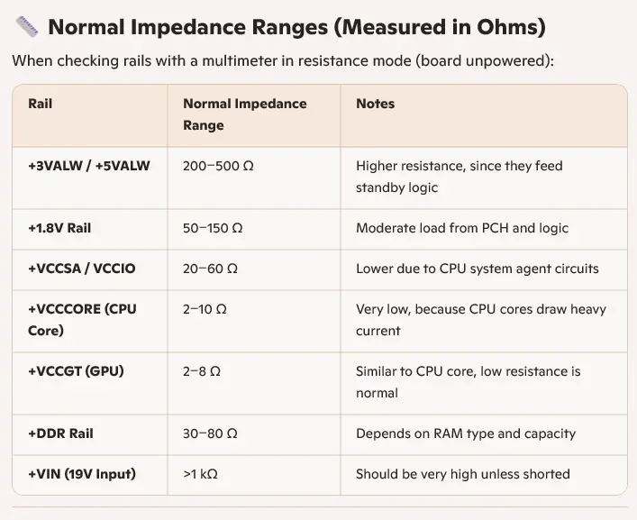This screenshot has height=520, width=637.
Task: Click the 2–10 Ω range value
Action: (205, 309)
